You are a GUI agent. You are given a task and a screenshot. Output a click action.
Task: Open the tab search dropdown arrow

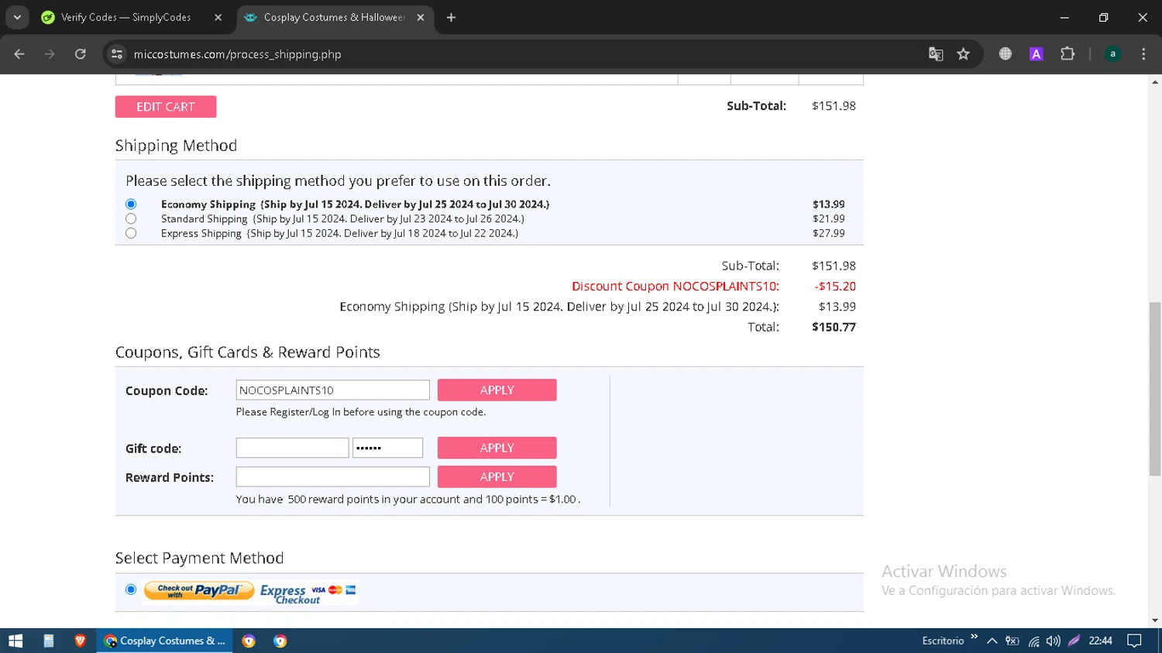pyautogui.click(x=17, y=17)
